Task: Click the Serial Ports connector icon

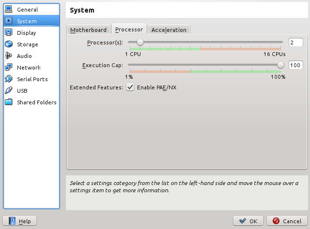Action: [9, 79]
